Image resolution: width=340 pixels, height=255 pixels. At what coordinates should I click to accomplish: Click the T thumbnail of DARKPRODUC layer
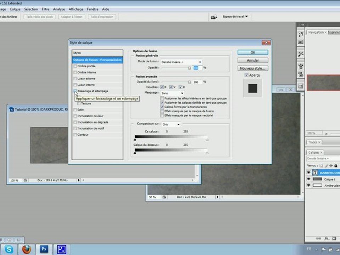click(315, 172)
